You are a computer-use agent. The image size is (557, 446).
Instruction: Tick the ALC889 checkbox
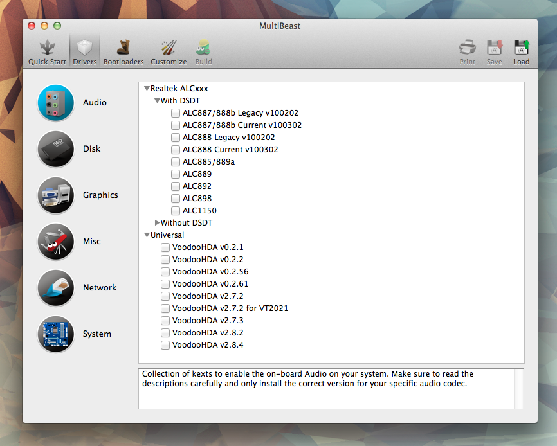point(176,174)
